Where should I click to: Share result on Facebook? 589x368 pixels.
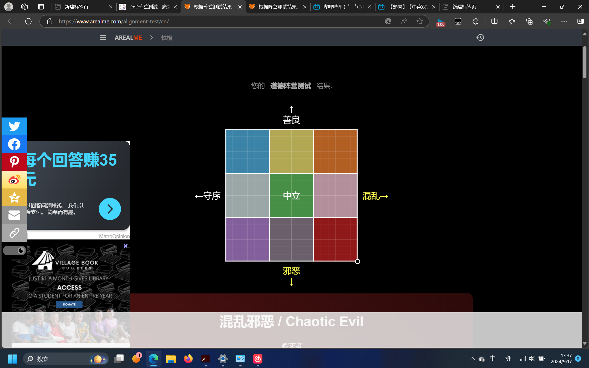click(x=14, y=144)
